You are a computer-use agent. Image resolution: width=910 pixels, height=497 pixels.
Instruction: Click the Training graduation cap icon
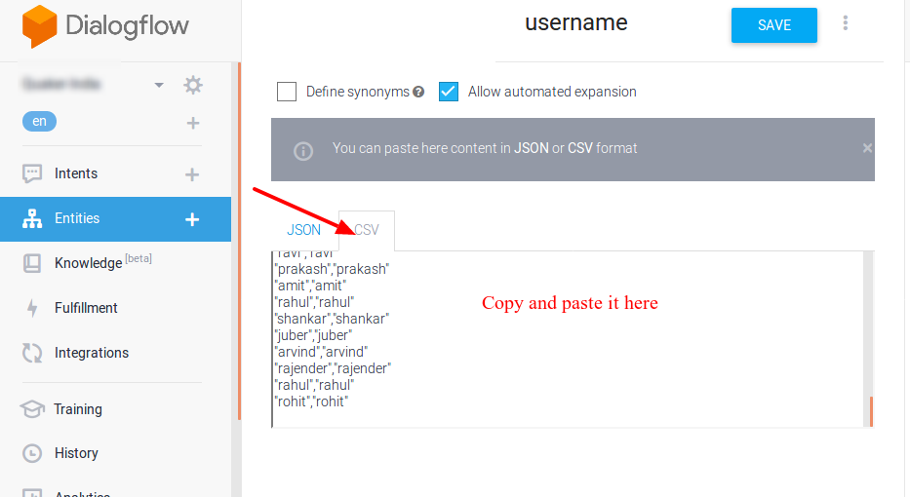pos(32,409)
